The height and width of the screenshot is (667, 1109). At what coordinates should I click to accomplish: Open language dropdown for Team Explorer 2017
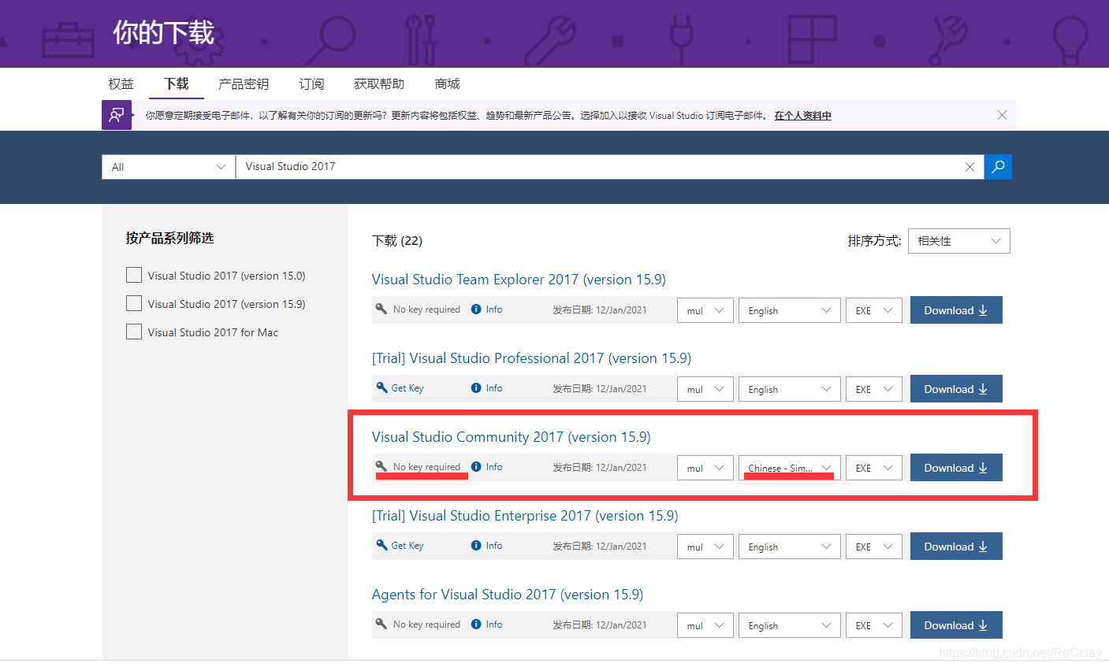(790, 310)
